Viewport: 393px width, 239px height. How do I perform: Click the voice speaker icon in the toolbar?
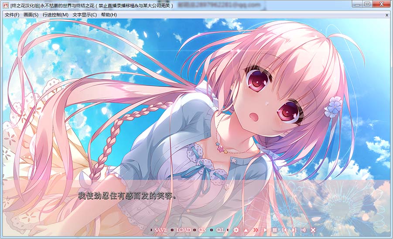click(x=303, y=230)
